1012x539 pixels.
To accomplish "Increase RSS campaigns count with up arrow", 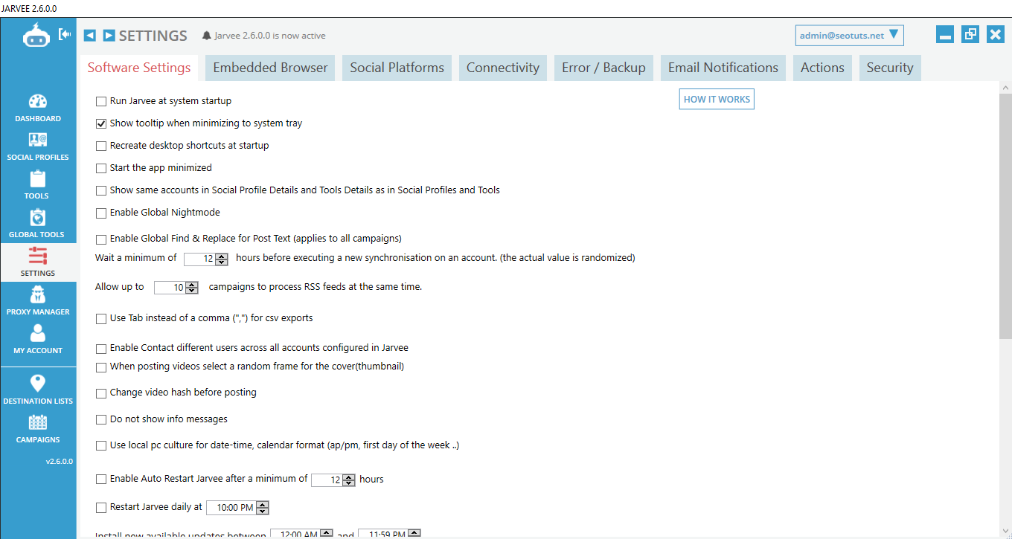I will (x=192, y=284).
